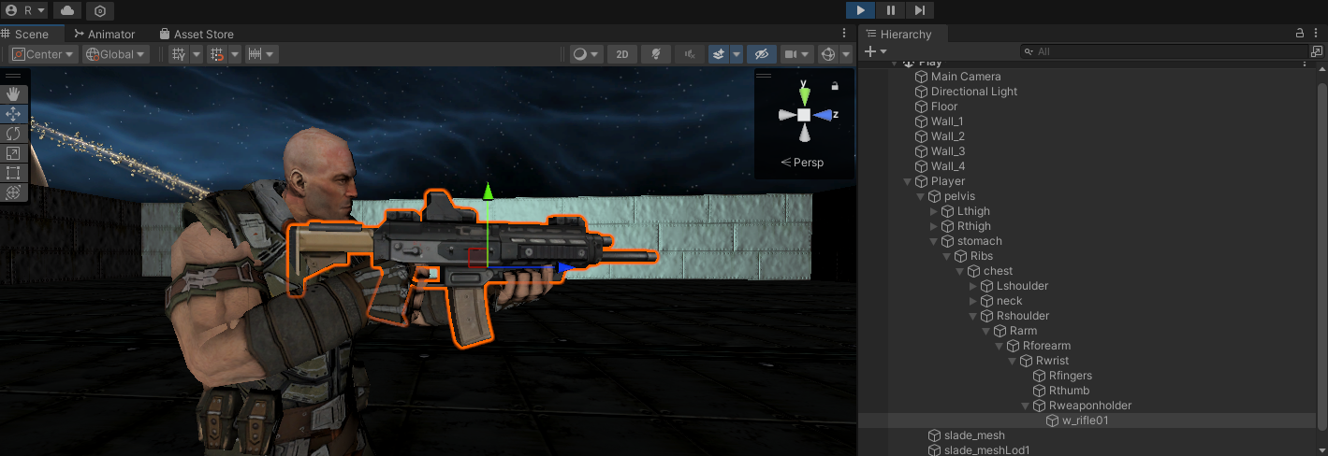This screenshot has height=456, width=1328.
Task: Toggle the grid visibility icon
Action: click(179, 54)
